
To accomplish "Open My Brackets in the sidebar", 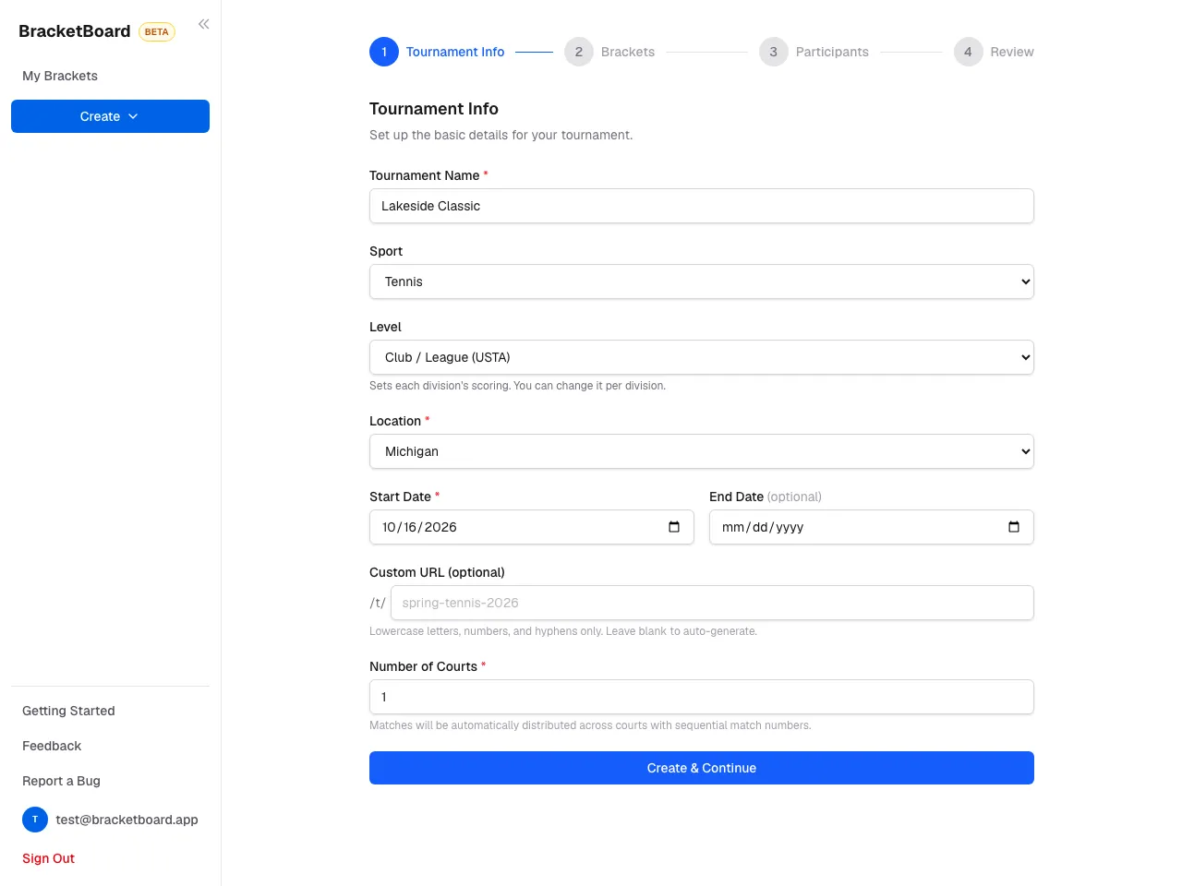I will click(60, 76).
